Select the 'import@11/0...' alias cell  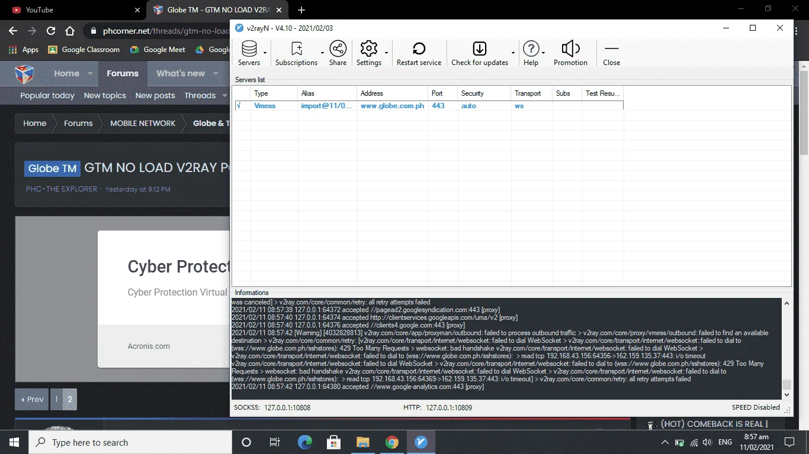coord(326,106)
